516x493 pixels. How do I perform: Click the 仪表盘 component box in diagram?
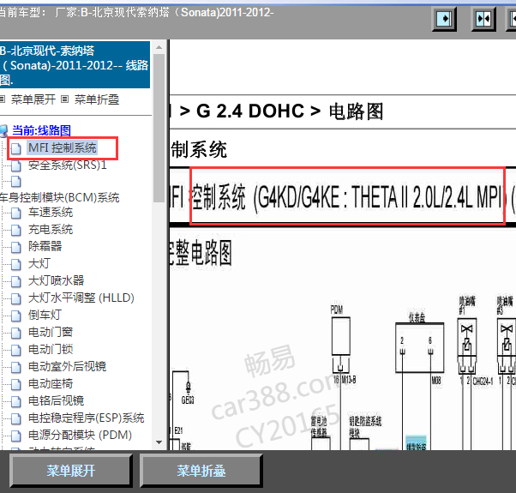(x=419, y=347)
